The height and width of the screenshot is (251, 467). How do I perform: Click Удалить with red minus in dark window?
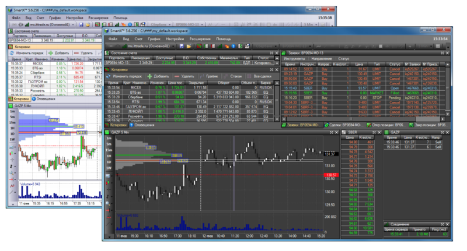click(184, 76)
